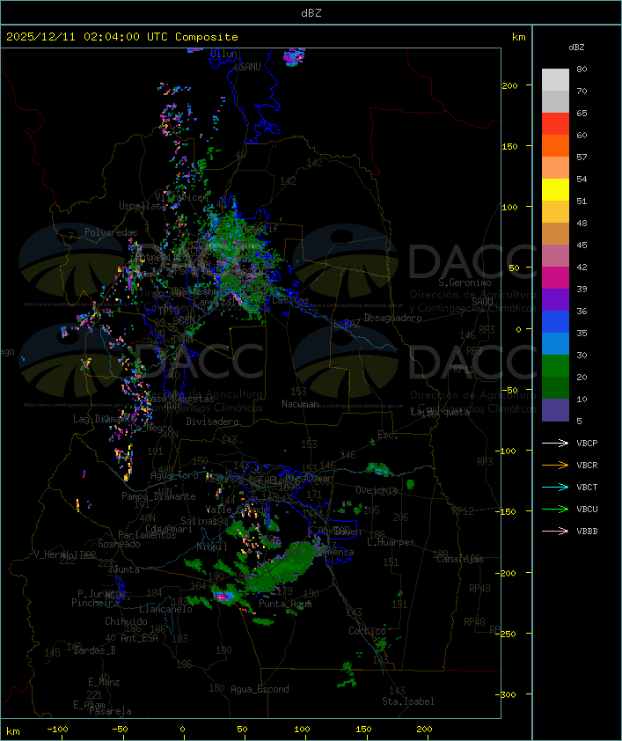This screenshot has height=741, width=622.
Task: Click the VBCT legend label
Action: coord(587,487)
